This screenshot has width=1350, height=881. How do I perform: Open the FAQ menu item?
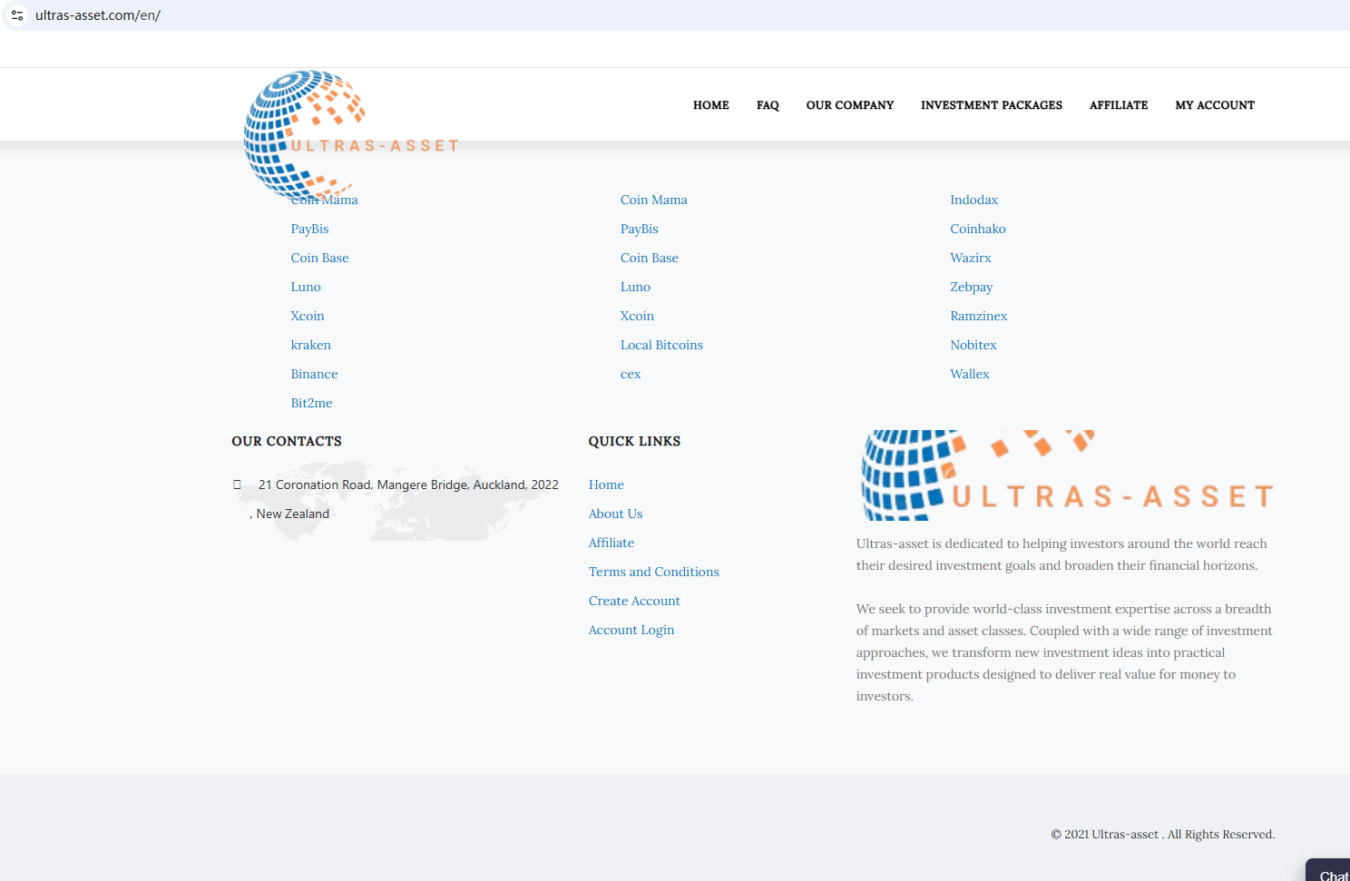(x=768, y=105)
